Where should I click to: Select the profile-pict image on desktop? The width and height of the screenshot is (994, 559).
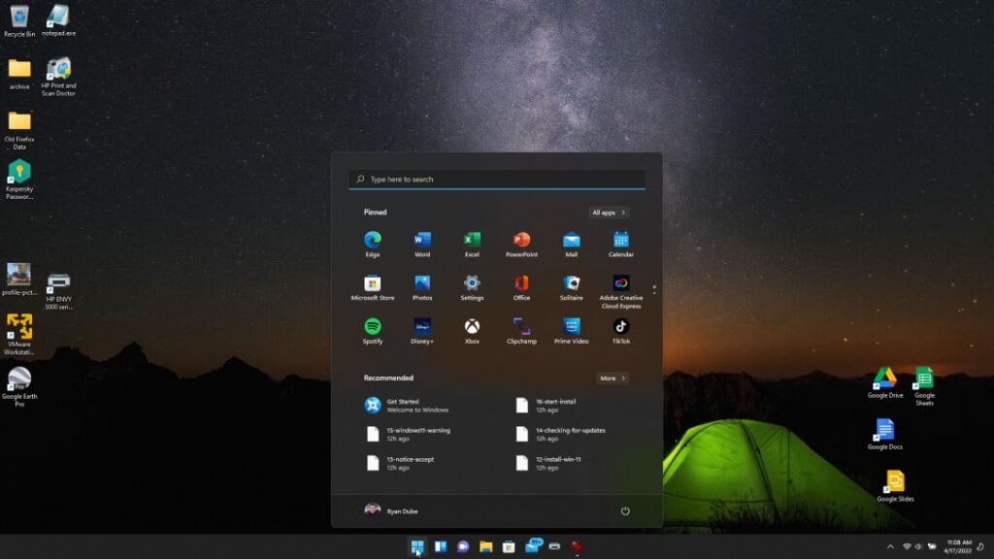point(19,279)
